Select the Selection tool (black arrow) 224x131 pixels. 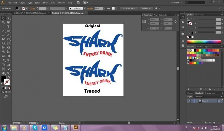pos(3,18)
